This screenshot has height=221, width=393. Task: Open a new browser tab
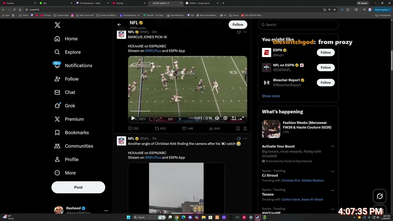[223, 3]
